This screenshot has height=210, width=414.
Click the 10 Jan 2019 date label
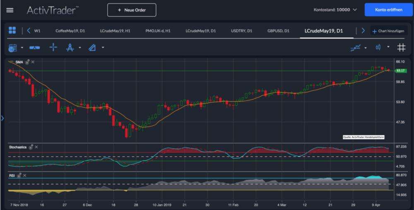pyautogui.click(x=162, y=205)
